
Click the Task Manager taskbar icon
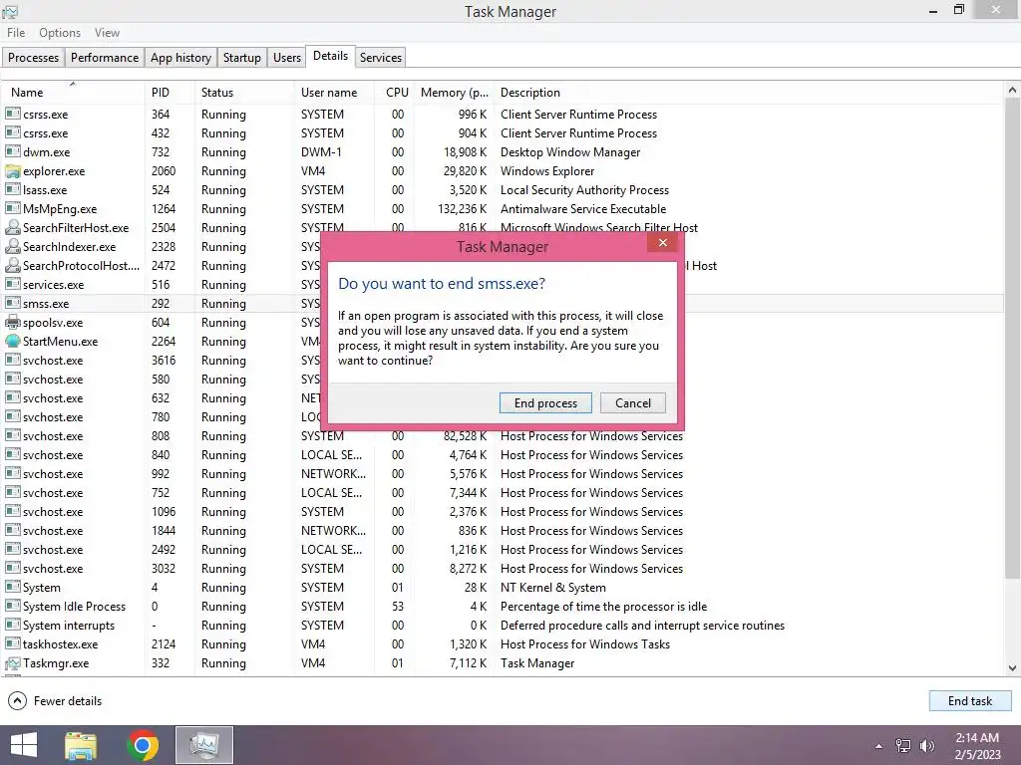[x=204, y=745]
